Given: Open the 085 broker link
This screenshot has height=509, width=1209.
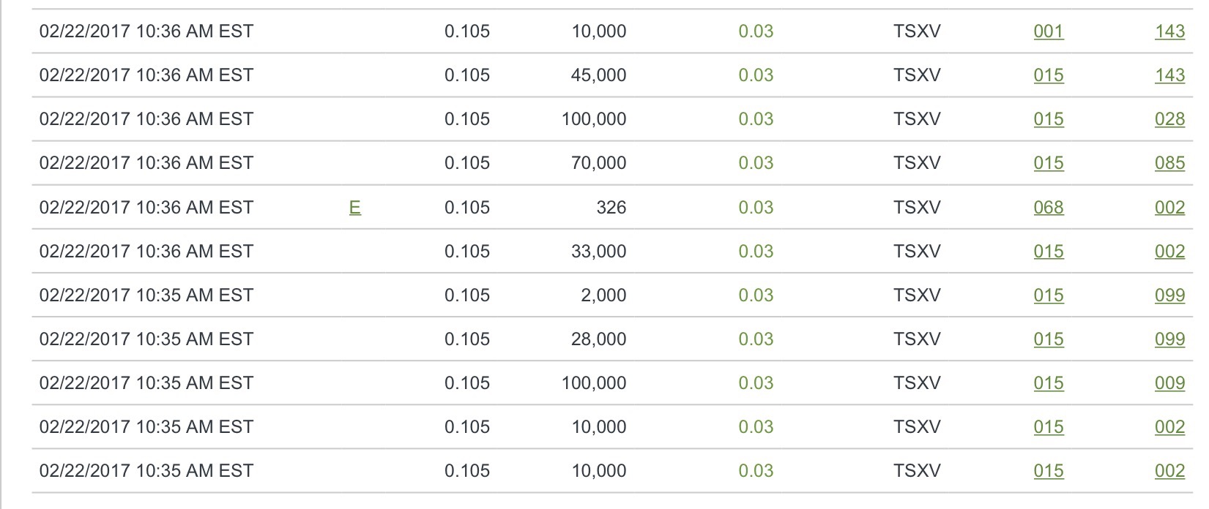Looking at the screenshot, I should pos(1169,163).
